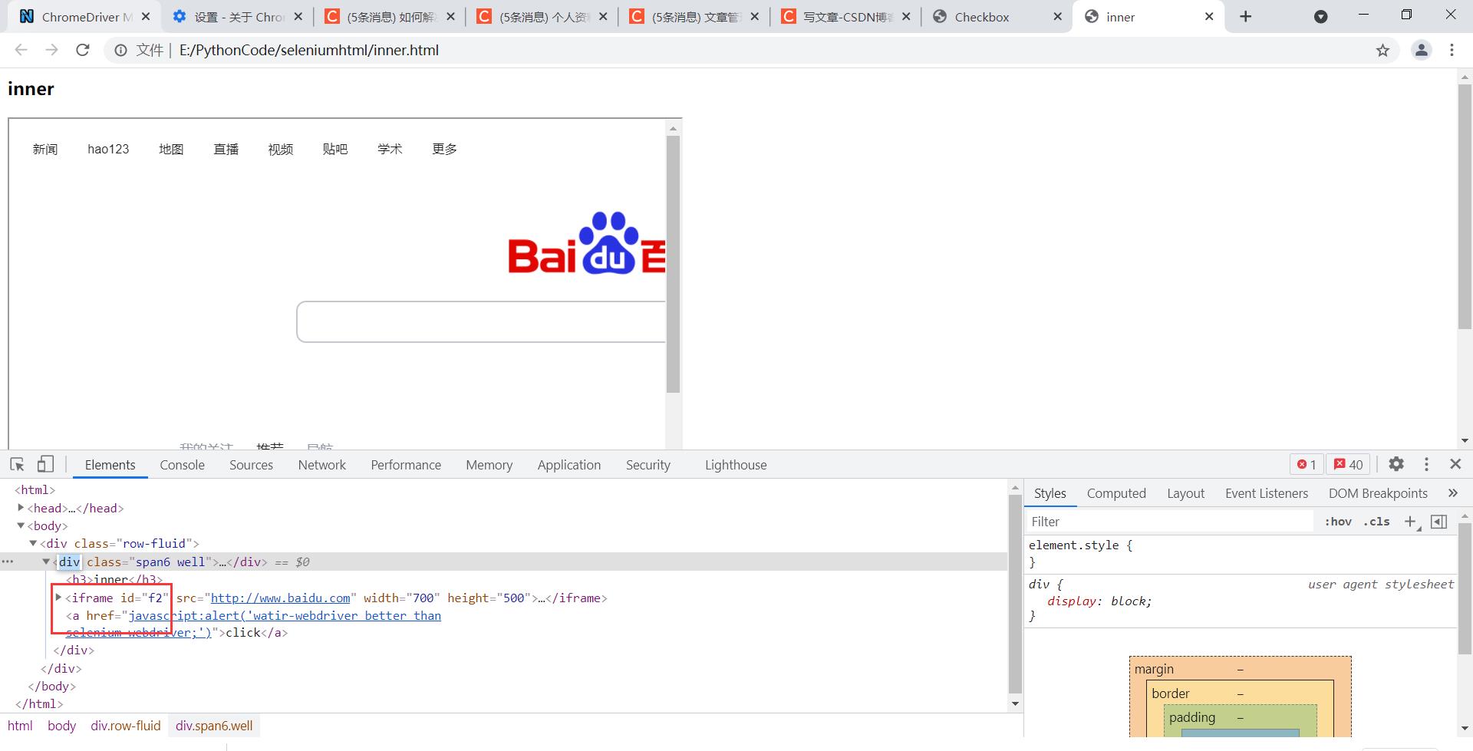Click the error count badge showing 1
The height and width of the screenshot is (751, 1473).
point(1307,464)
